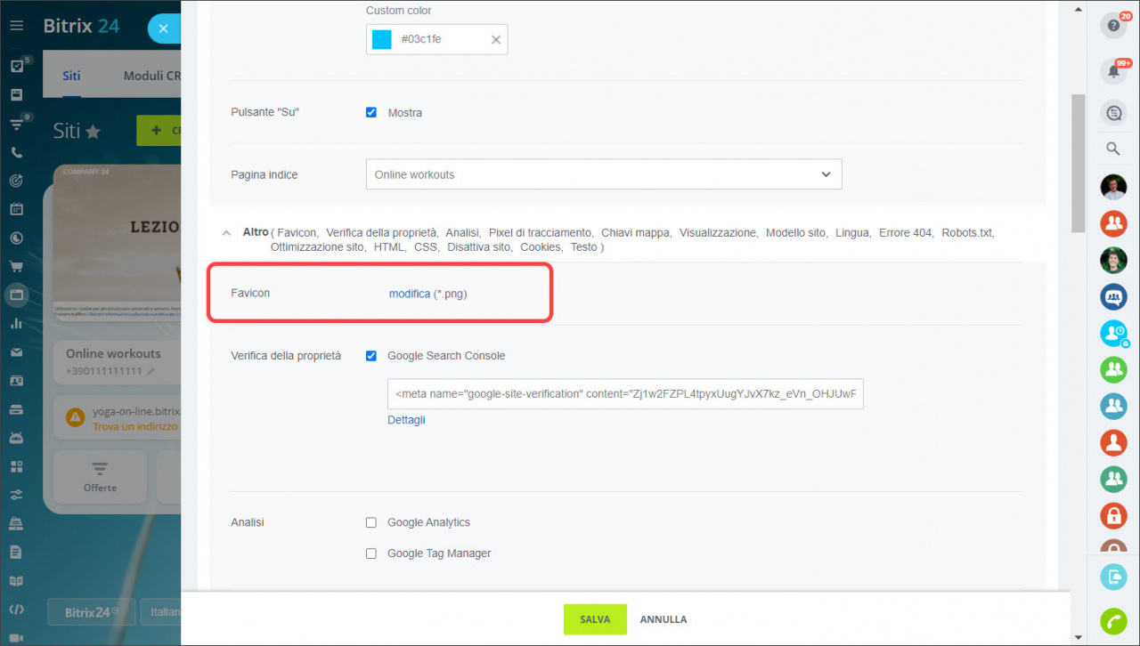The height and width of the screenshot is (646, 1140).
Task: Click the search magnifier icon in right sidebar
Action: click(1112, 149)
